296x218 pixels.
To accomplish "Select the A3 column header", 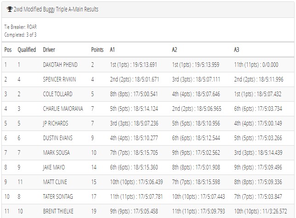I will click(x=237, y=49).
